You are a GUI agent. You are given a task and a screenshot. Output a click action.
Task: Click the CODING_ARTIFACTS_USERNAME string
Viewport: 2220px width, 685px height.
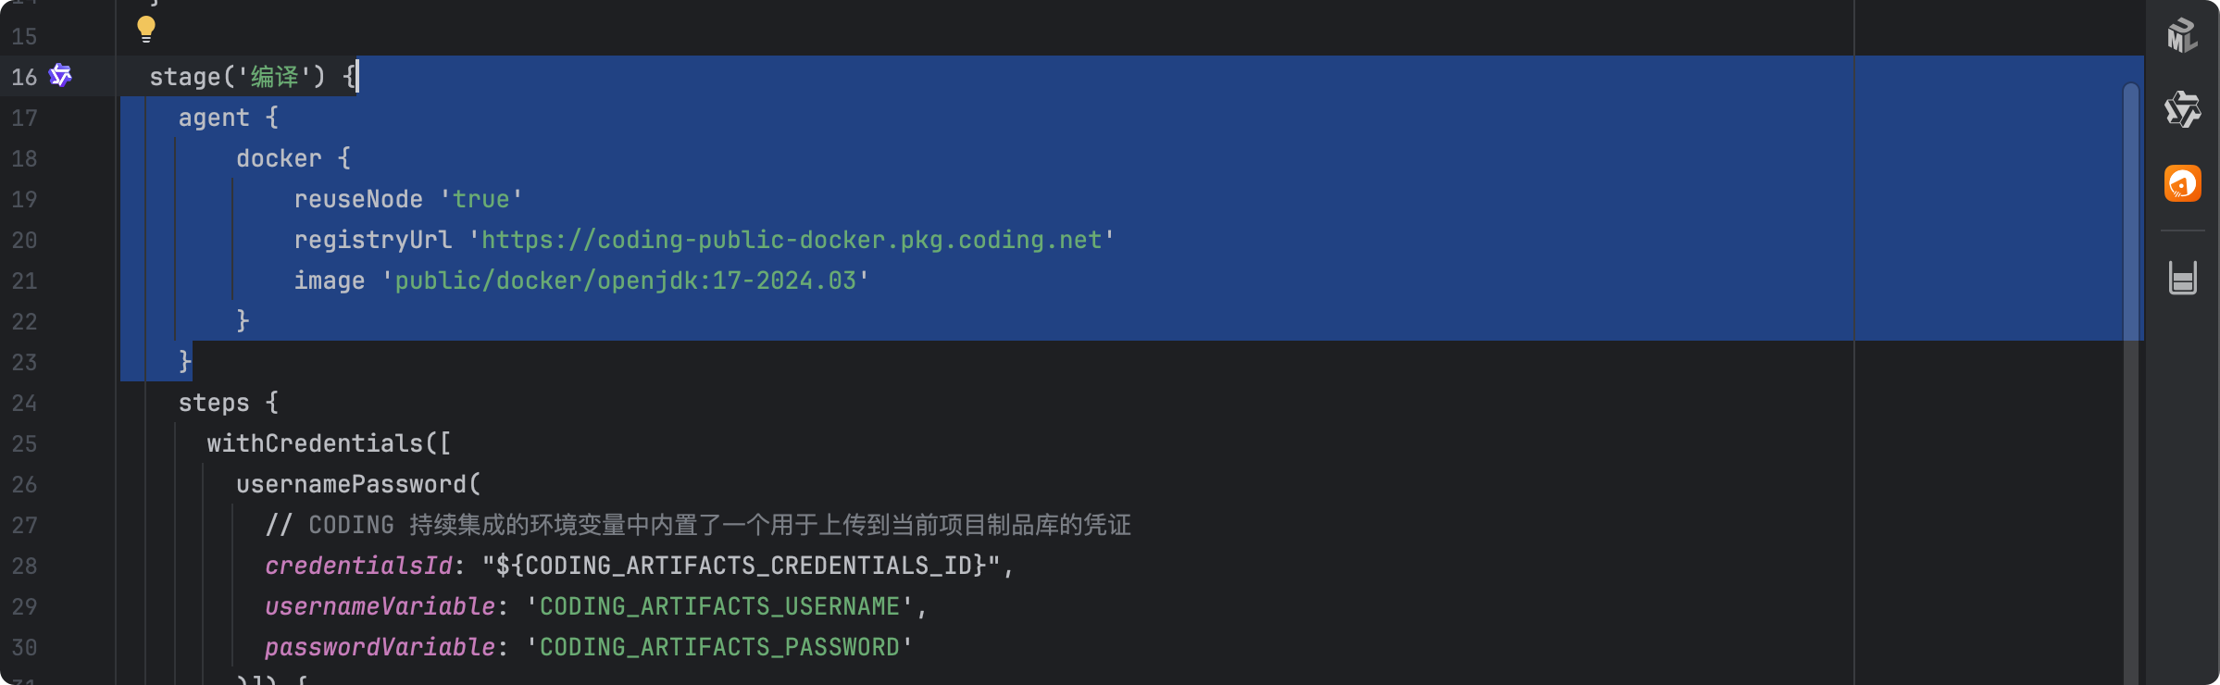point(719,607)
